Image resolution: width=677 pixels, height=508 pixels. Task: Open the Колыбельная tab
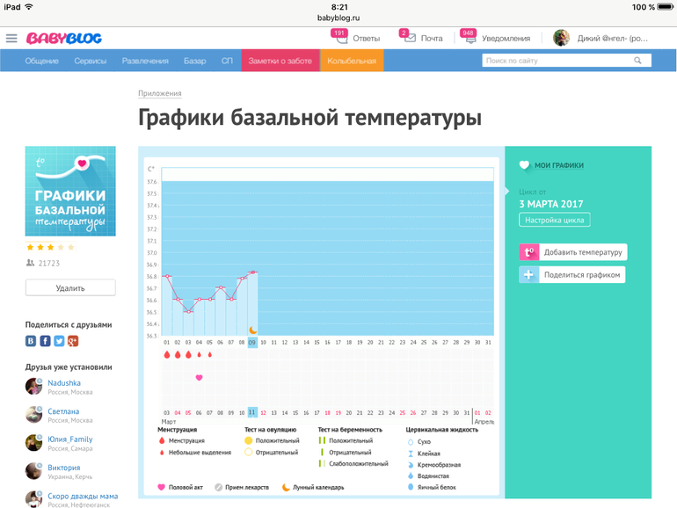[352, 61]
